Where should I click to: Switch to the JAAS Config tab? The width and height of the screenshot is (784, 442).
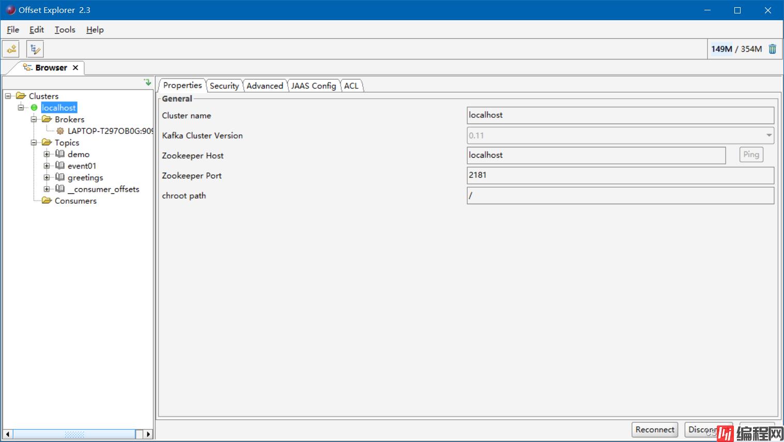click(x=313, y=86)
